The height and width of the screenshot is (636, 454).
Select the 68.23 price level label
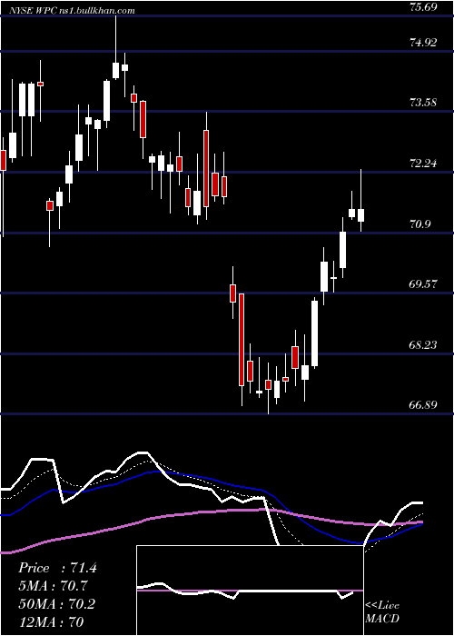(x=424, y=344)
